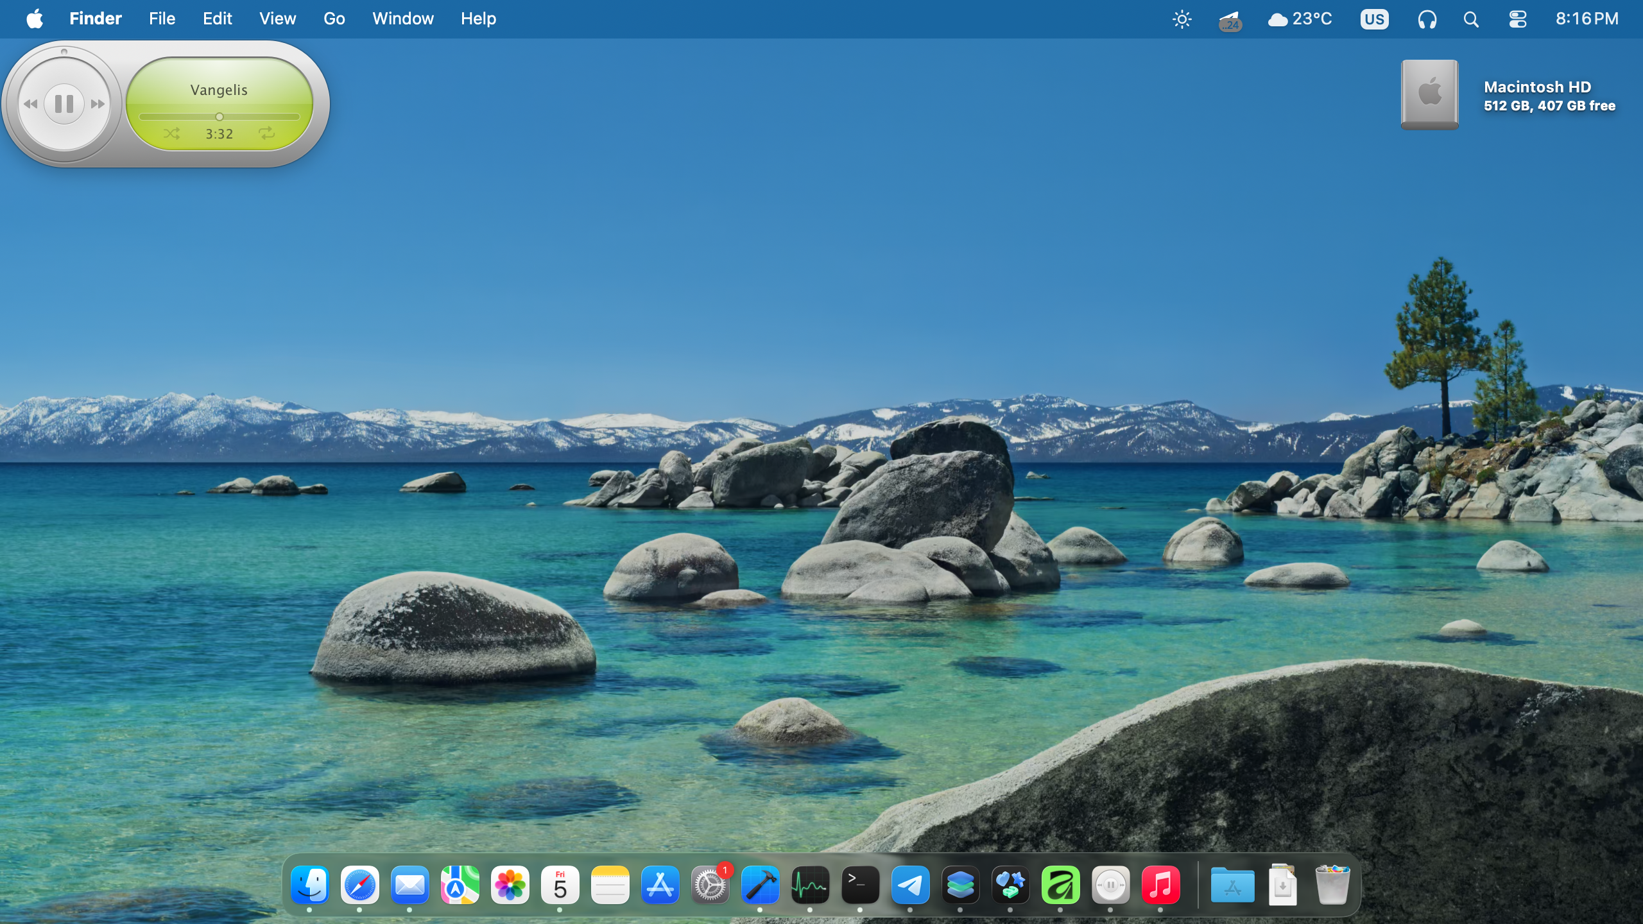Open the Go menu
This screenshot has height=924, width=1643.
(334, 19)
